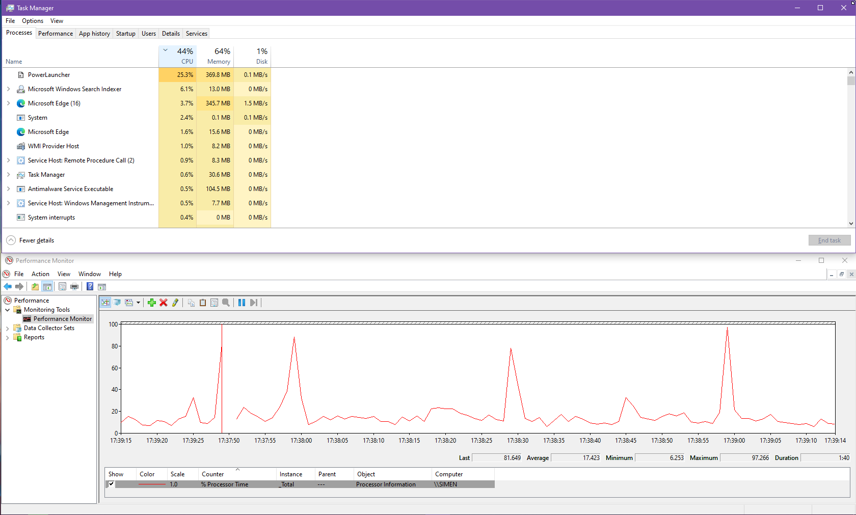
Task: Open the Help menu in Performance Monitor
Action: click(115, 274)
